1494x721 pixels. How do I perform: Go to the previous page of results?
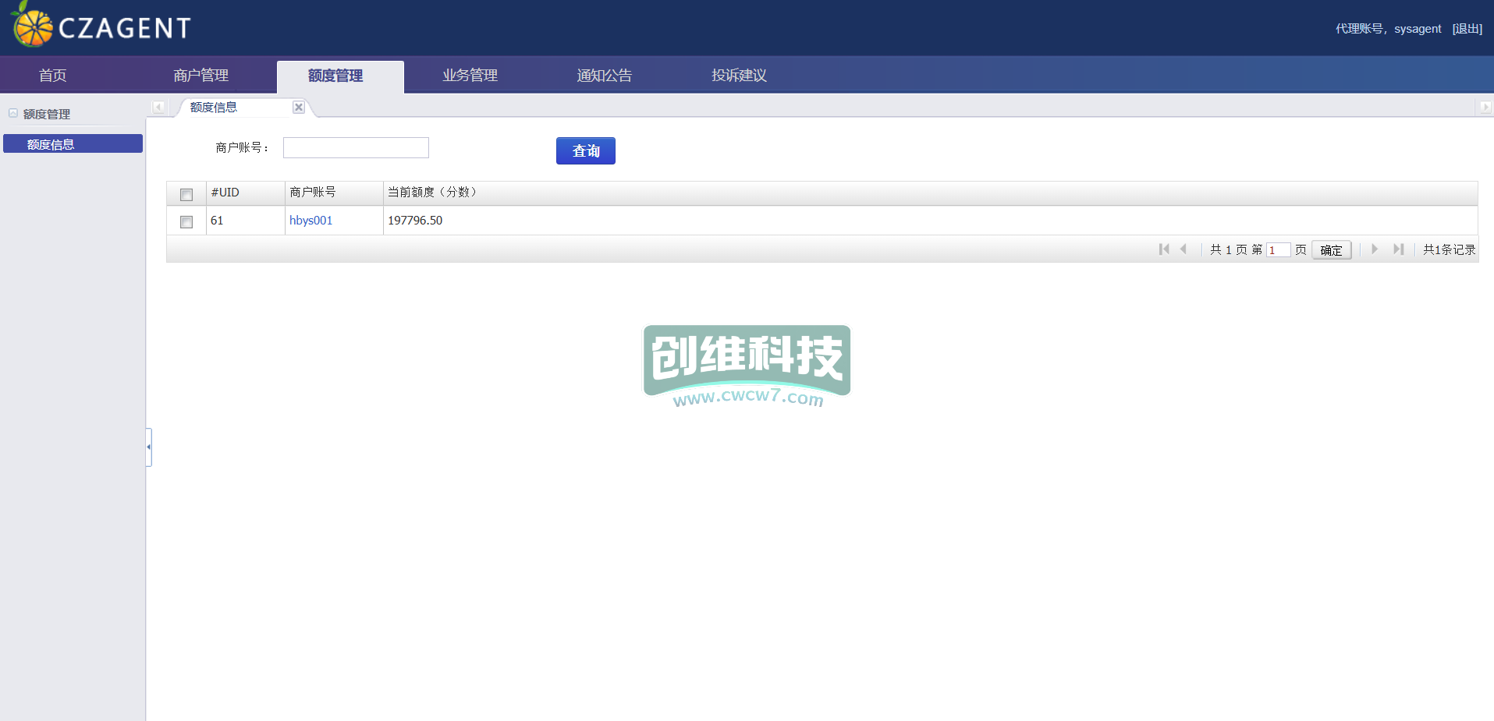coord(1183,249)
